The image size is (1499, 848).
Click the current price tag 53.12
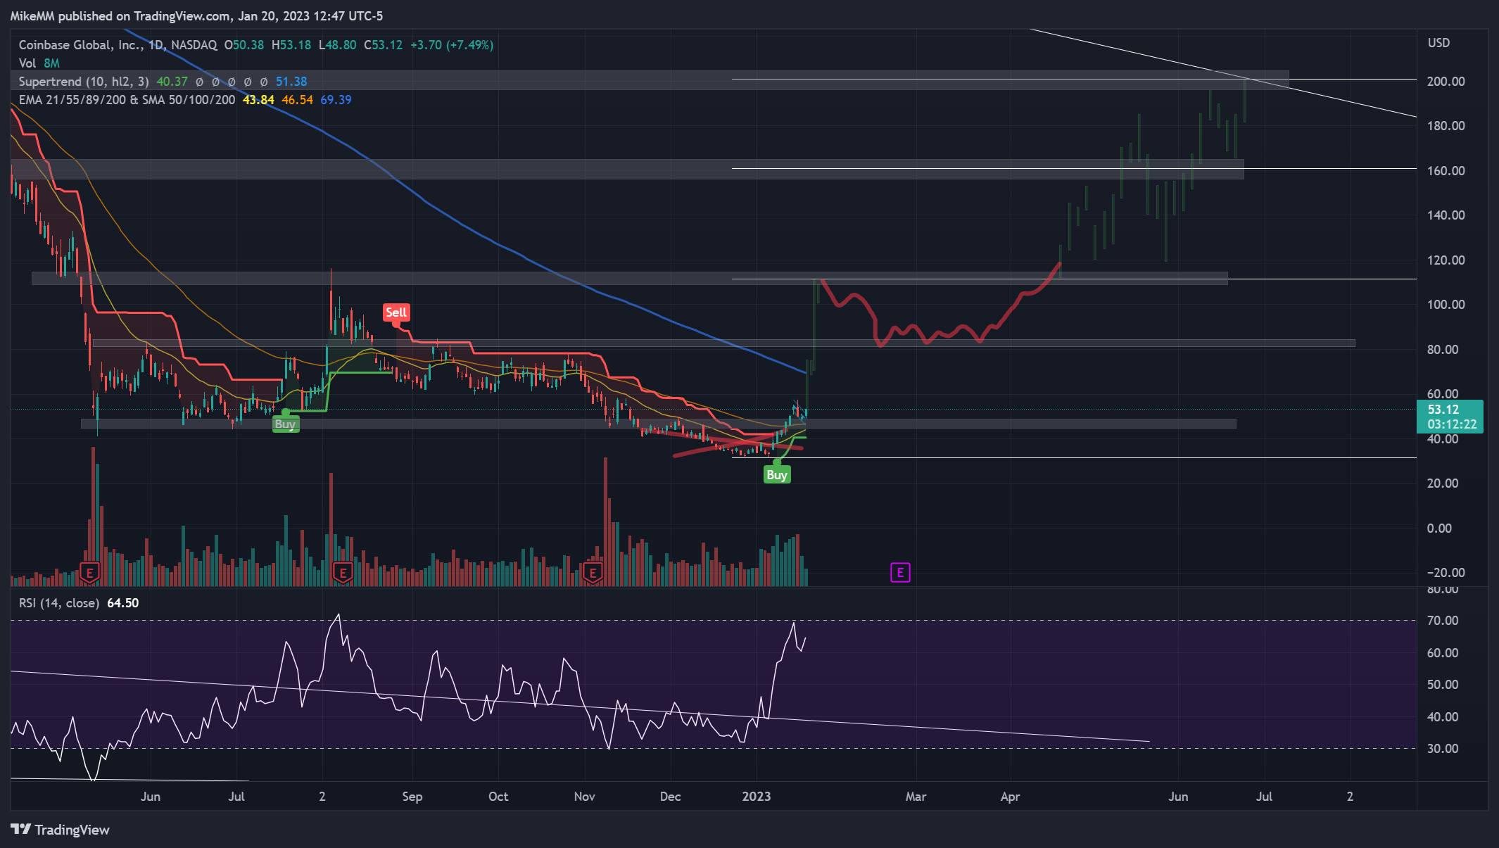pyautogui.click(x=1443, y=410)
